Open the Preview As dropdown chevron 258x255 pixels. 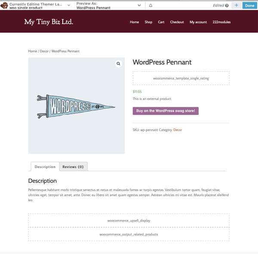coord(139,6)
